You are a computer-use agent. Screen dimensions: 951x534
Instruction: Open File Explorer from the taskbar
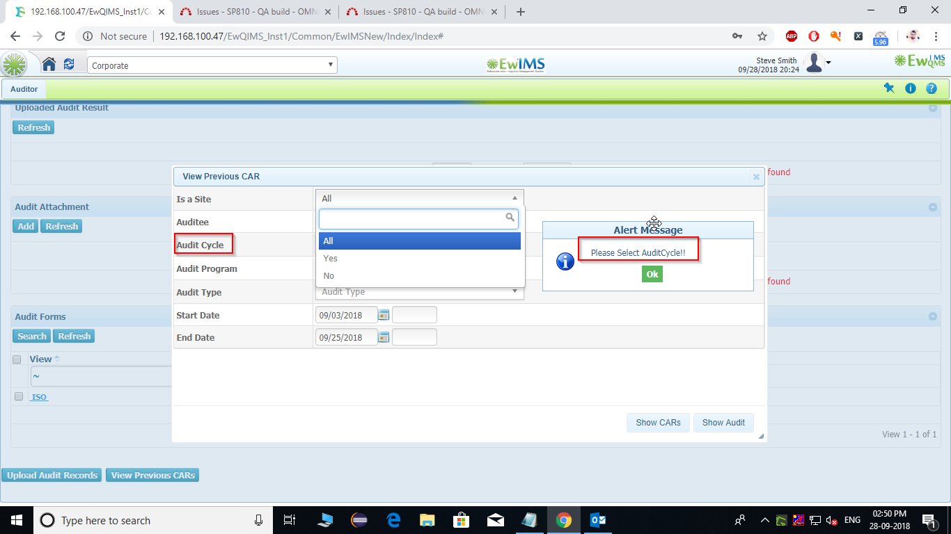click(427, 520)
